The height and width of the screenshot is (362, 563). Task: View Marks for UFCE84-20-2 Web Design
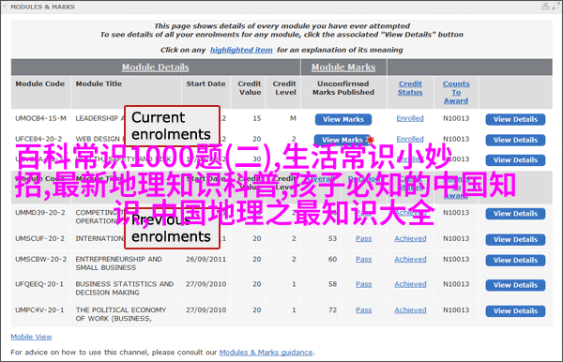tap(342, 140)
